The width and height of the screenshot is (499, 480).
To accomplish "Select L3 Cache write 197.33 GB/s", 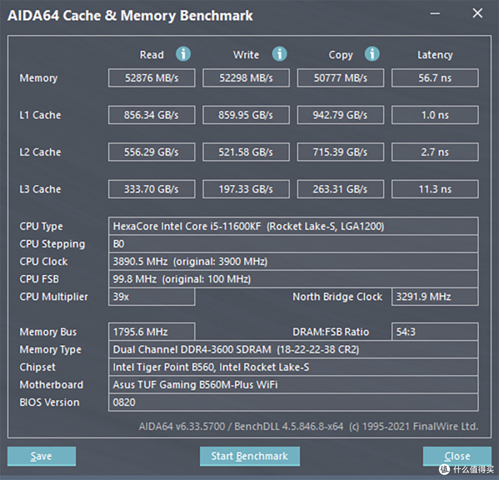I will click(x=246, y=189).
